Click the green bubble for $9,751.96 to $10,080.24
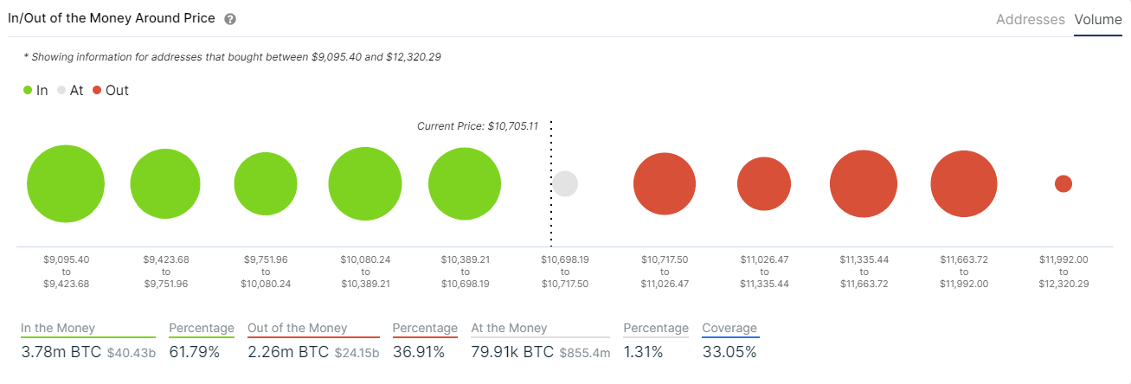The width and height of the screenshot is (1131, 384). point(266,184)
